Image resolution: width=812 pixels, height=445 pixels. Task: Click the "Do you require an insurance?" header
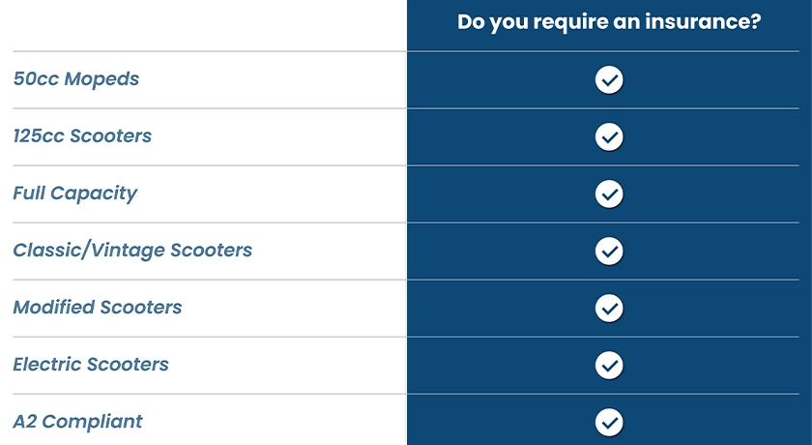pyautogui.click(x=609, y=23)
